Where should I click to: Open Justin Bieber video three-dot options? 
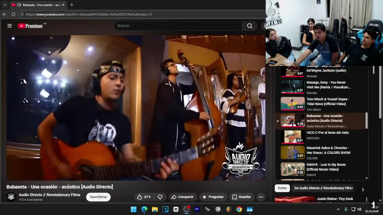point(367,199)
